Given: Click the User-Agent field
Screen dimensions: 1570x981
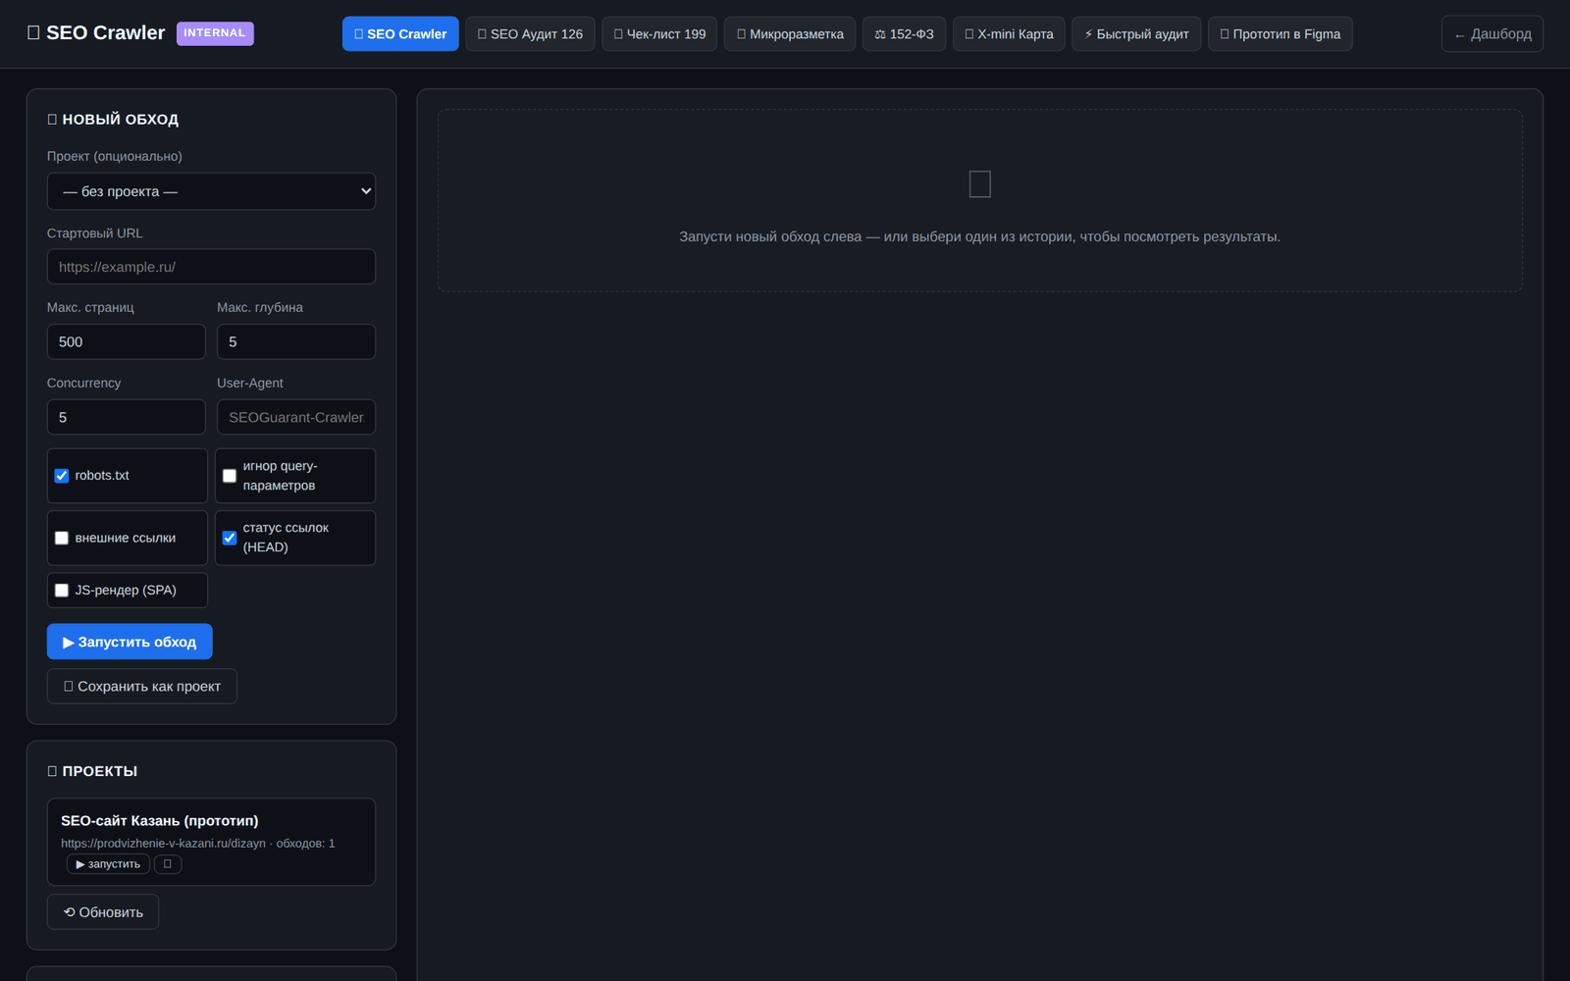Looking at the screenshot, I should point(296,417).
